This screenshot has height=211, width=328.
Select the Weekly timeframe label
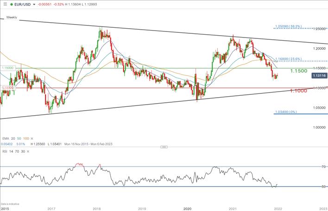coord(12,17)
